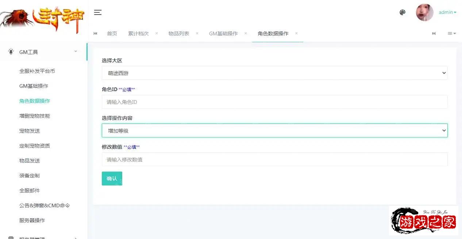462x239 pixels.
Task: Open the 选择大区 dropdown
Action: click(x=274, y=73)
